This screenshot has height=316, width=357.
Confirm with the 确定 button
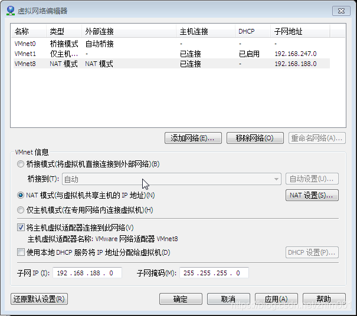pyautogui.click(x=181, y=299)
